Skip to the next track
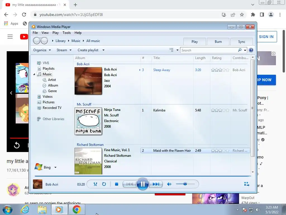 coord(156,184)
